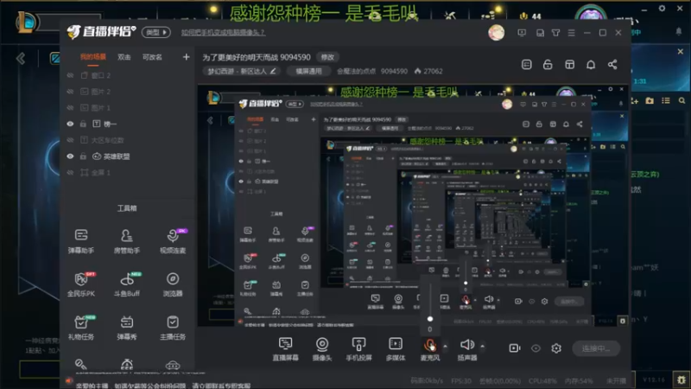Edit the 梦幻西游 category selector
The width and height of the screenshot is (691, 389).
tap(242, 71)
